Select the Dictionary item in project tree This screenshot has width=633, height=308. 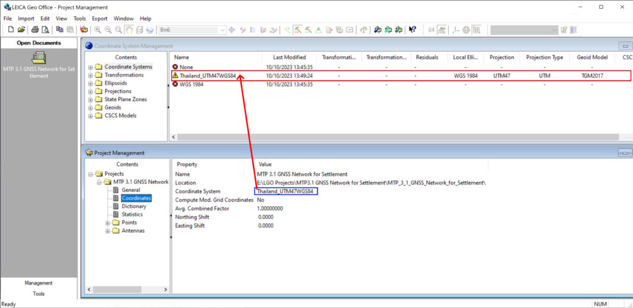pos(134,206)
